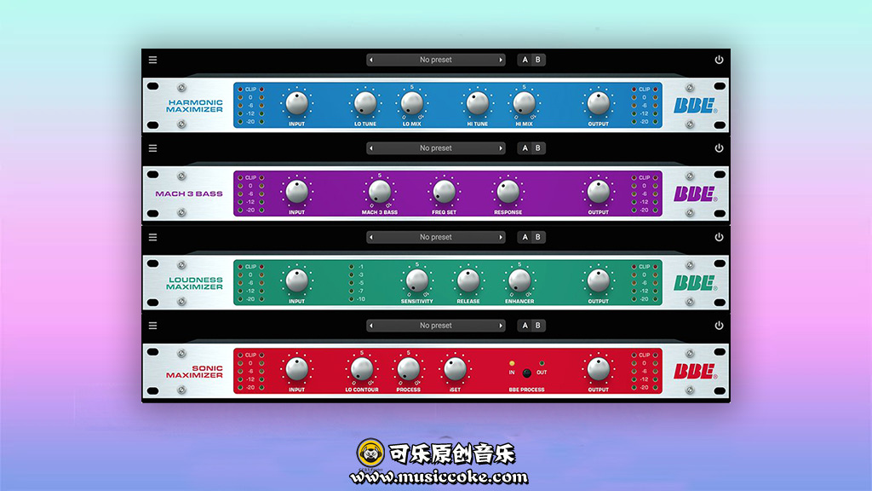The height and width of the screenshot is (491, 872).
Task: Click the Mach 3 Bass INPUT knob
Action: [x=296, y=192]
